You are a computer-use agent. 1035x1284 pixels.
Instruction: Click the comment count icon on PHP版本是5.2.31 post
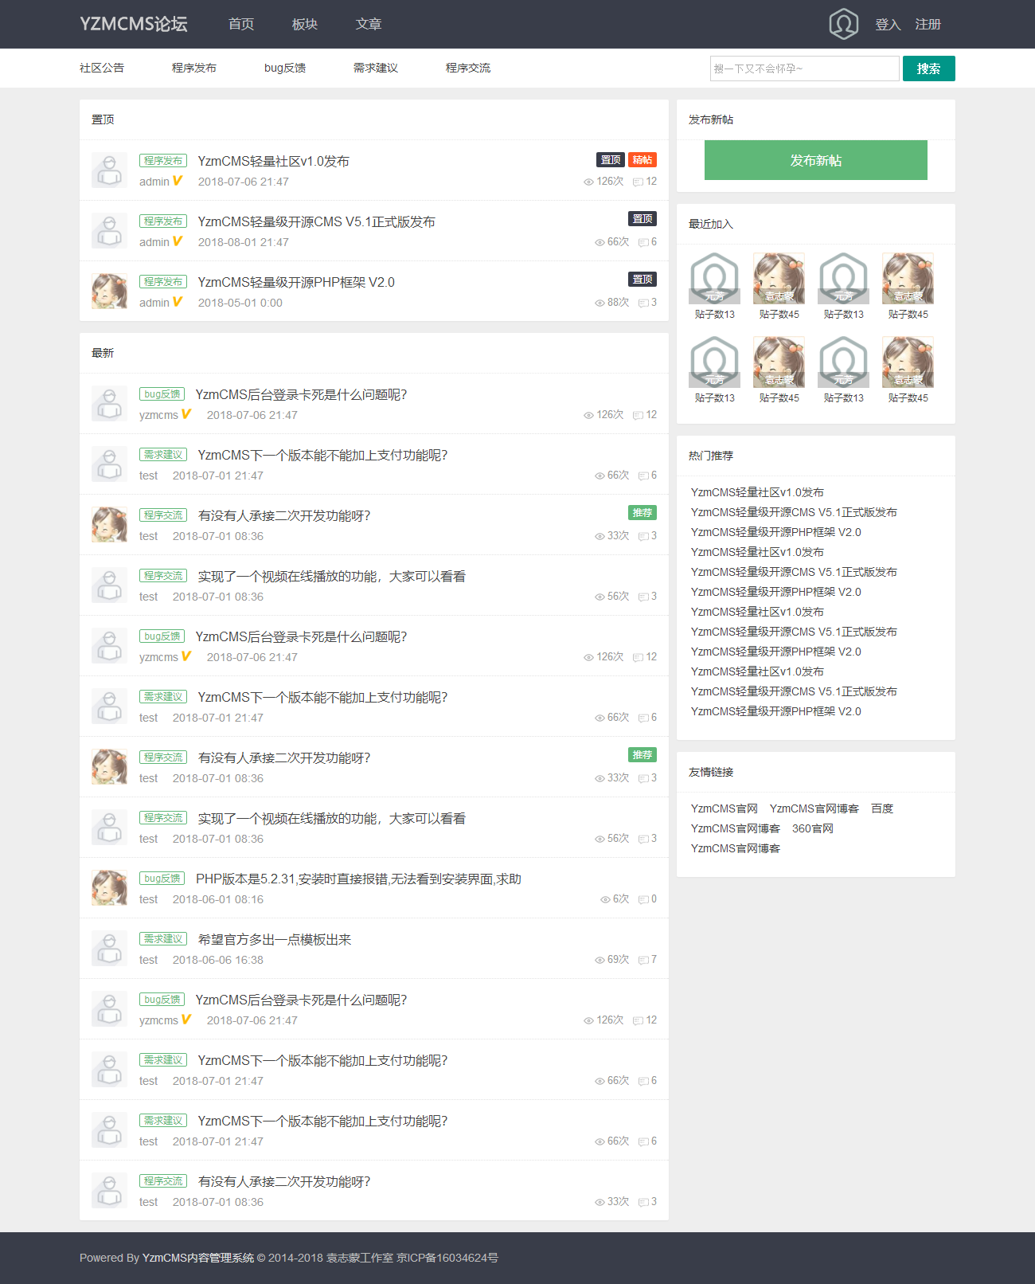[x=642, y=899]
